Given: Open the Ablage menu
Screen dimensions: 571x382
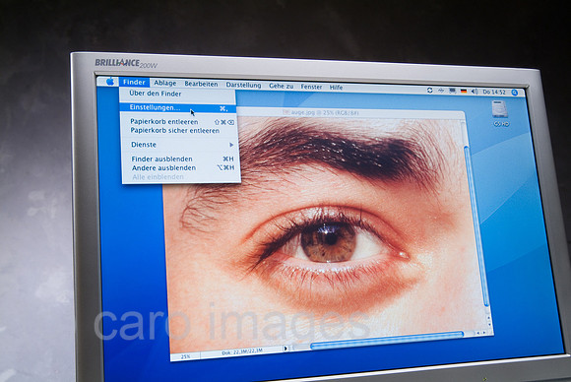Looking at the screenshot, I should click(165, 83).
